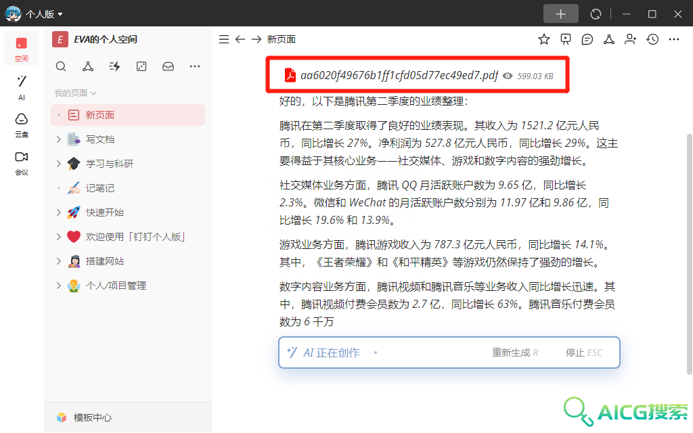
Task: Click the EVA的个人空间 title
Action: (x=106, y=39)
